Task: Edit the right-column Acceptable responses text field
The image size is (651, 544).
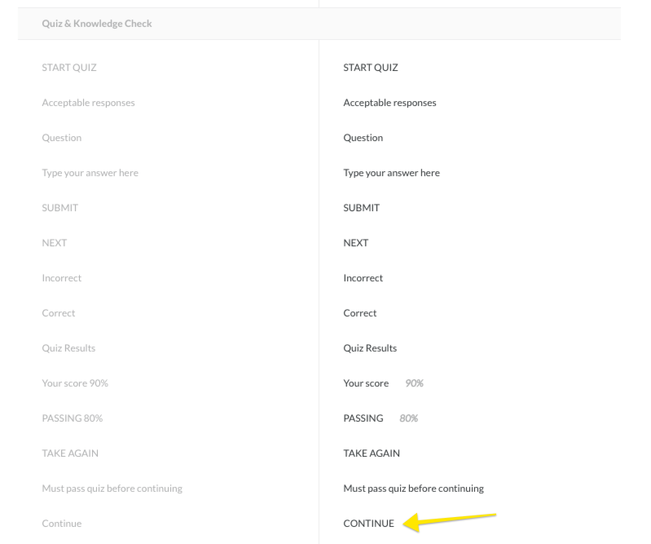Action: pyautogui.click(x=389, y=103)
